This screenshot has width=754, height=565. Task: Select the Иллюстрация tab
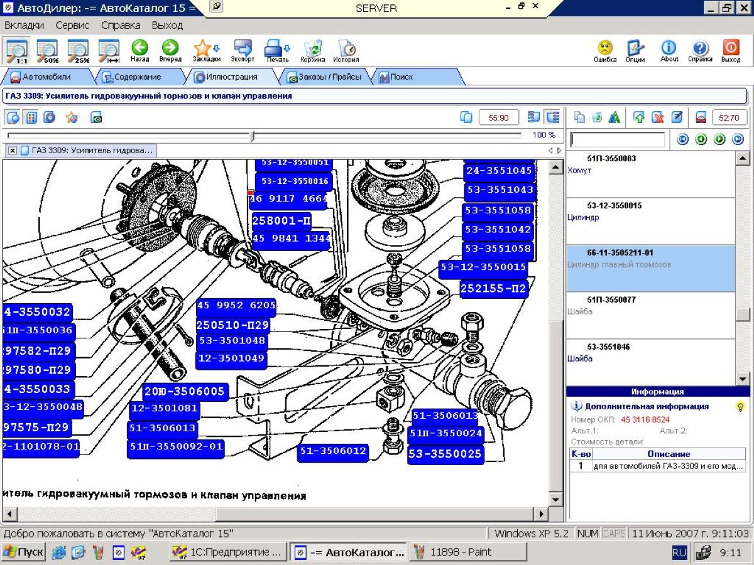[232, 77]
